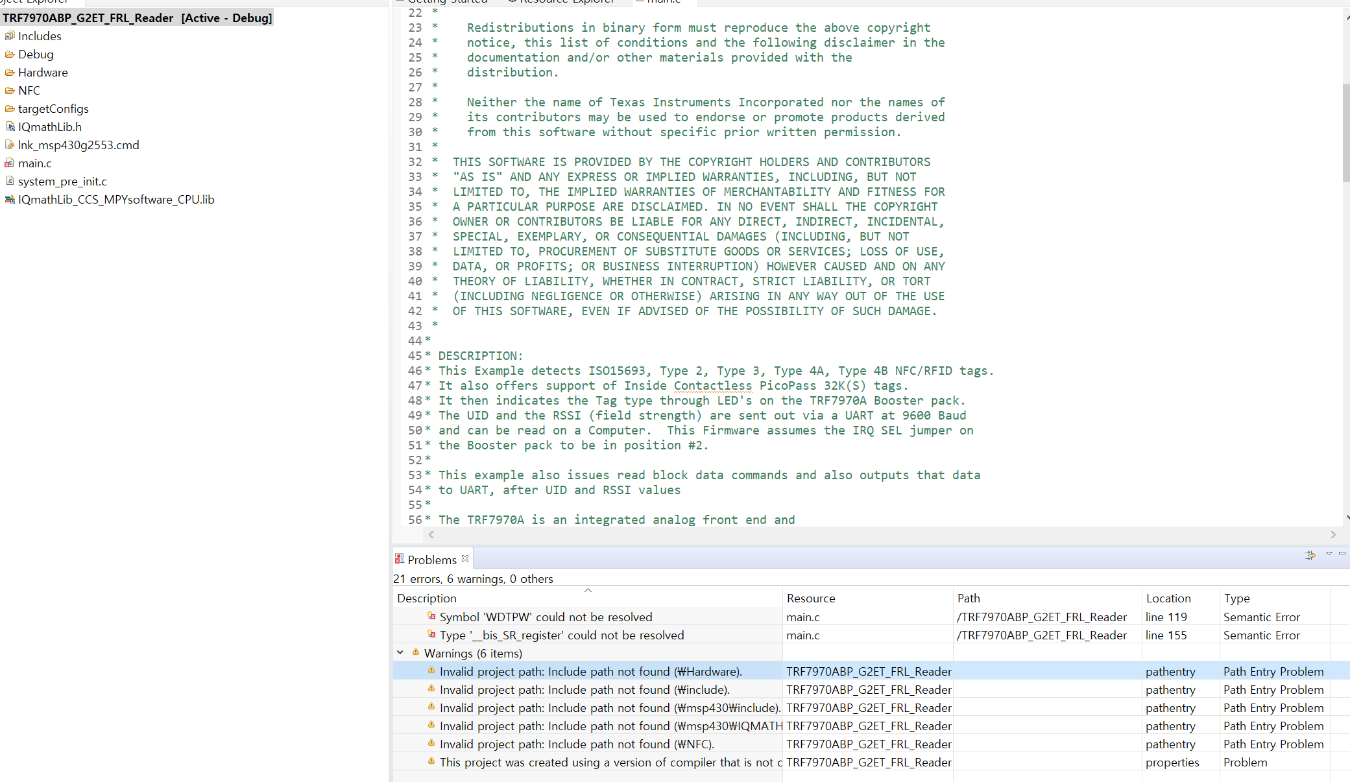Select the TRF7970ABP_G2ET_FRL_Reader project root
The height and width of the screenshot is (782, 1350).
pyautogui.click(x=137, y=18)
